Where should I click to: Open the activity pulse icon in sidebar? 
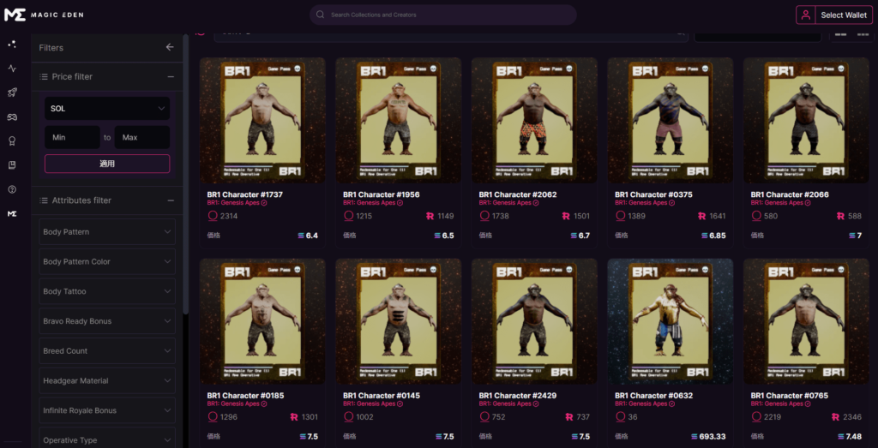point(12,69)
